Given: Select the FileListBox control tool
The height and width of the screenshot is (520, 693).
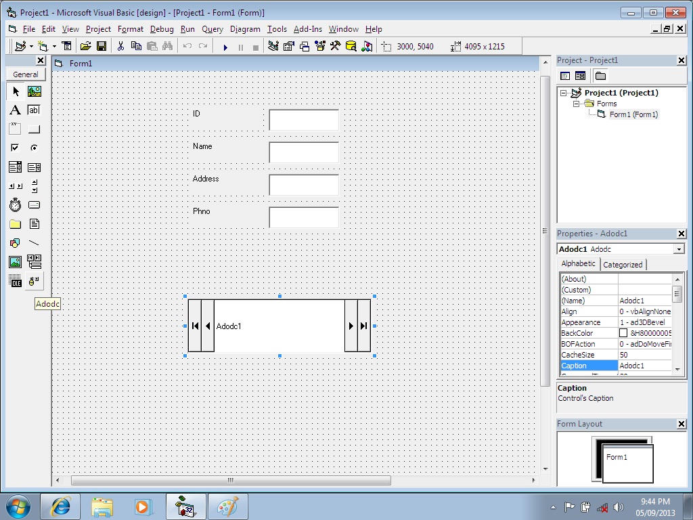Looking at the screenshot, I should coord(34,223).
